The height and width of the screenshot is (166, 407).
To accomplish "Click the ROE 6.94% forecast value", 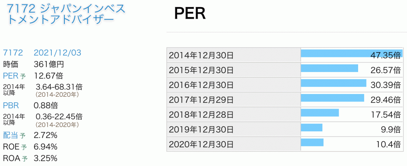I will (46, 147).
